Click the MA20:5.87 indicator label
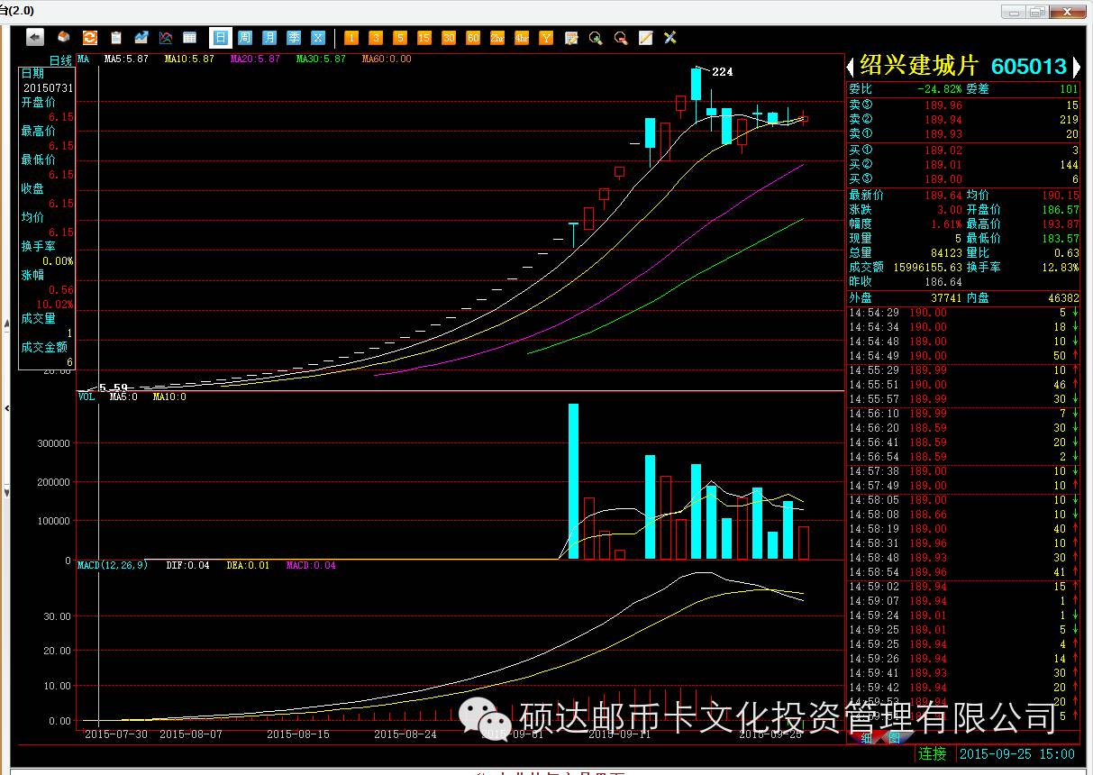The height and width of the screenshot is (775, 1093). pos(255,59)
